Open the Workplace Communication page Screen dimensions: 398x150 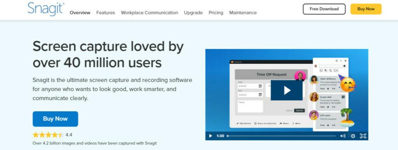point(150,13)
